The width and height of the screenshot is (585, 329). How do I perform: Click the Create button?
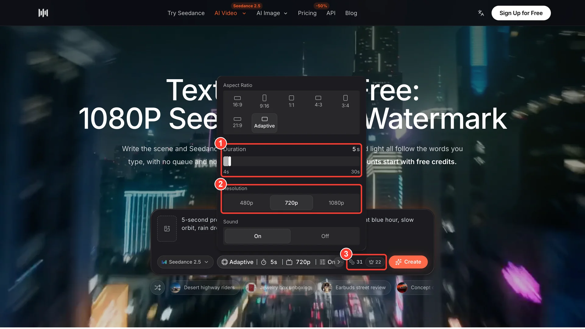408,262
